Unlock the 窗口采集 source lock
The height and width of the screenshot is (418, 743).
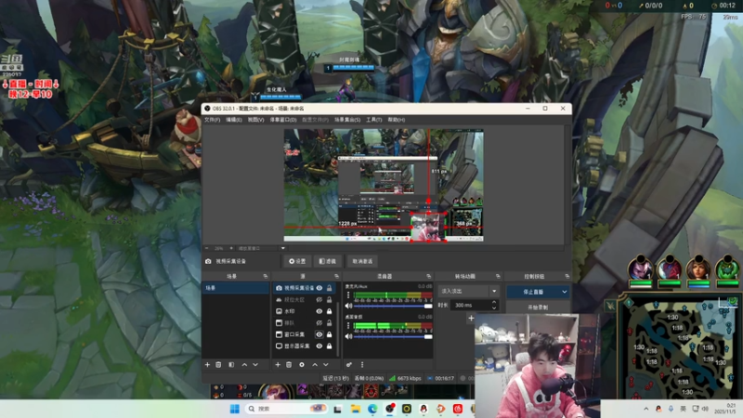(330, 334)
